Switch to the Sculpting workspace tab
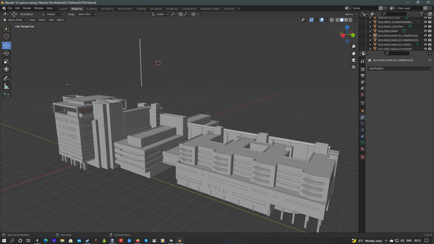The image size is (434, 244). point(92,9)
